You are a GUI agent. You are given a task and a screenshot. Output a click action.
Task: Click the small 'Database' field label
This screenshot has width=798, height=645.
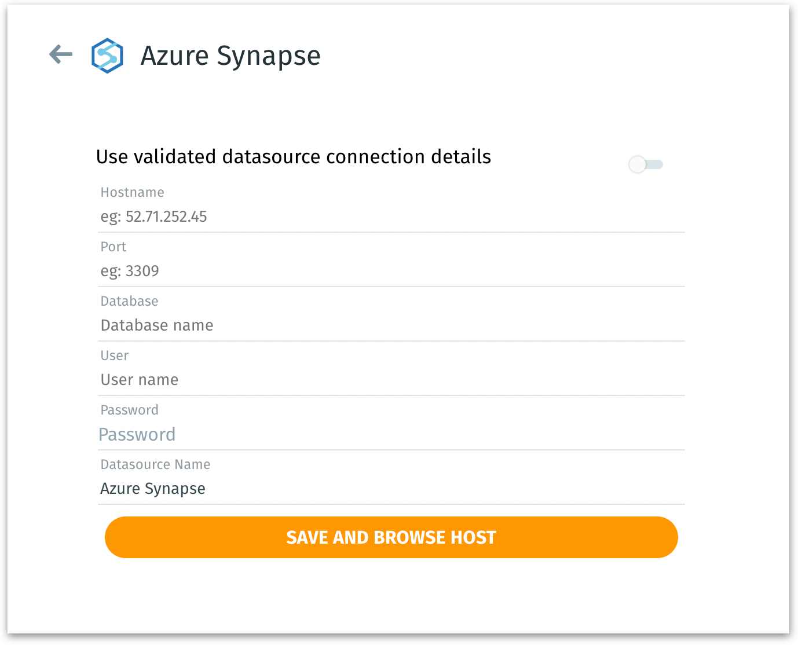(x=130, y=301)
